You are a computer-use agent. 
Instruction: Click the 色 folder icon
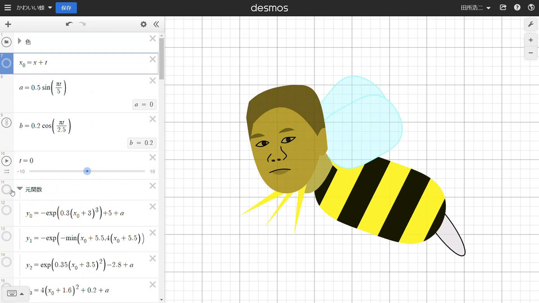[6, 42]
